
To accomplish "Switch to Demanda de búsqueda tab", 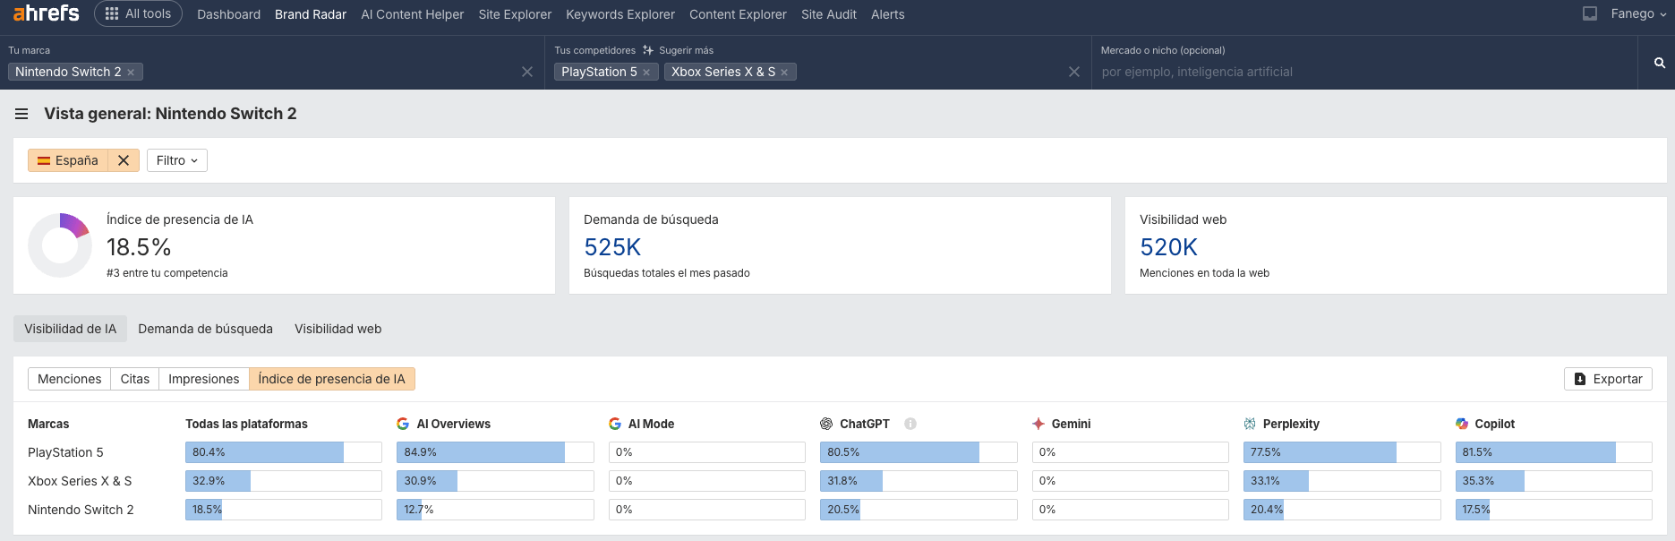I will [x=205, y=329].
